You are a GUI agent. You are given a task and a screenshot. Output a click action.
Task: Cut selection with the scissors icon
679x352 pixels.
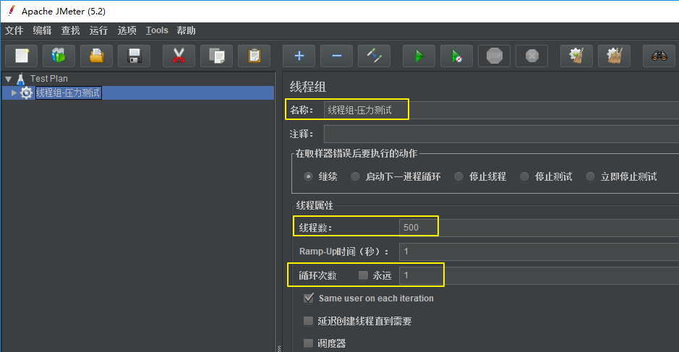click(x=179, y=56)
